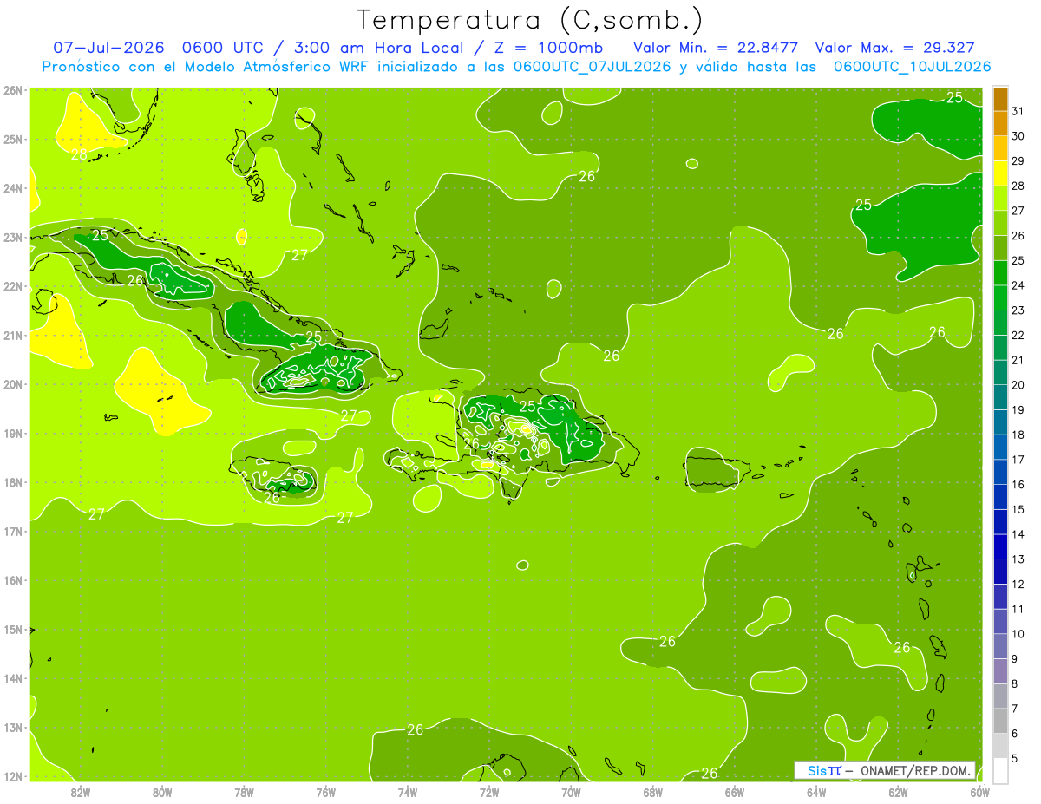
Task: Click the '30' label on the color scale
Action: click(x=1018, y=137)
